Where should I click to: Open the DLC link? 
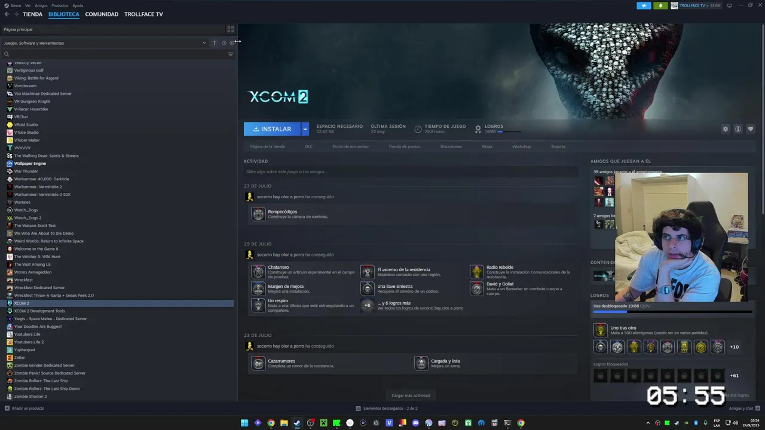point(308,146)
